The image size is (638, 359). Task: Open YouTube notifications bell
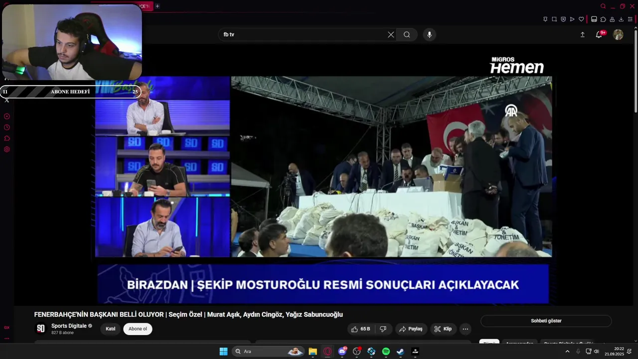tap(599, 34)
